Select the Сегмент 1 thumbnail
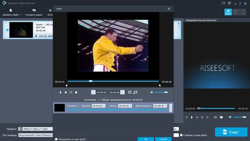This screenshot has height=141, width=250. [x=59, y=108]
